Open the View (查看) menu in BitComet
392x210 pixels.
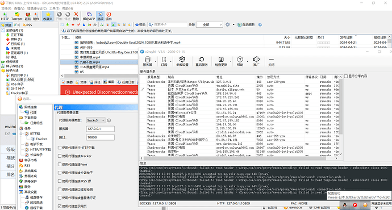[19, 9]
